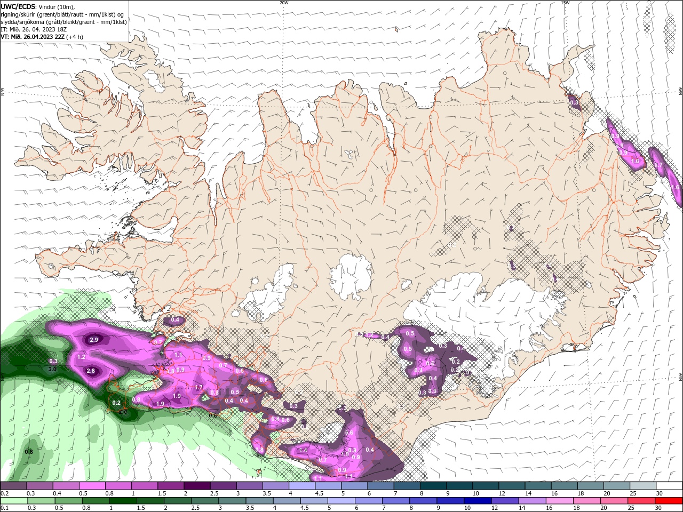Viewport: 683px width, 512px height.
Task: Select the 'rigning/skúrir' legend description line
Action: point(63,14)
